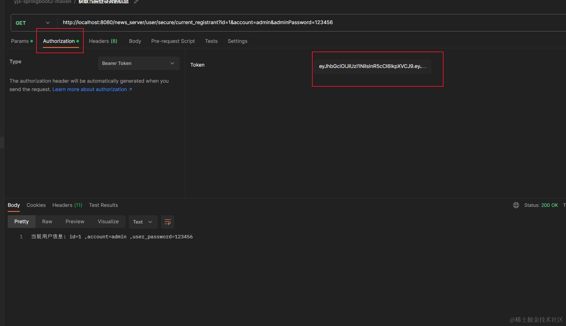Follow the Learn more about authorization link

pos(92,89)
